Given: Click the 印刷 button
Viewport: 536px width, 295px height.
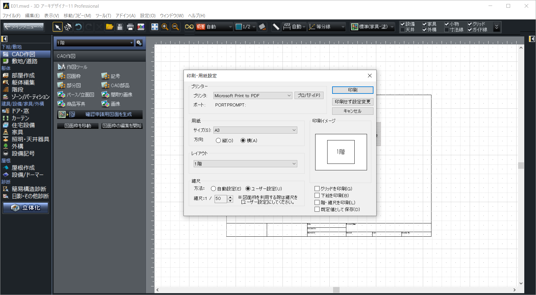Looking at the screenshot, I should 353,90.
